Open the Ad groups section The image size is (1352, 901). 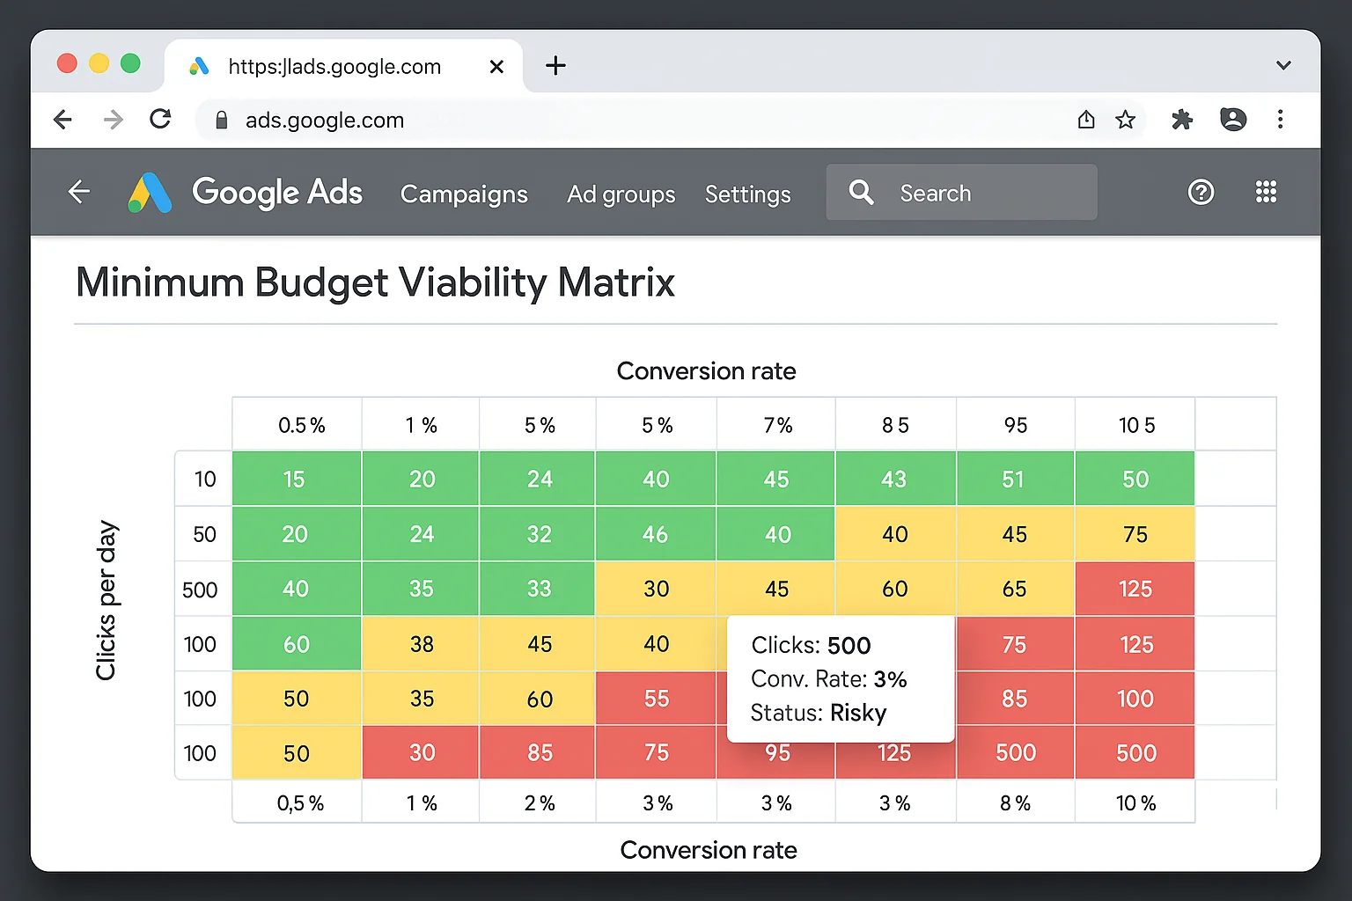[x=621, y=194]
